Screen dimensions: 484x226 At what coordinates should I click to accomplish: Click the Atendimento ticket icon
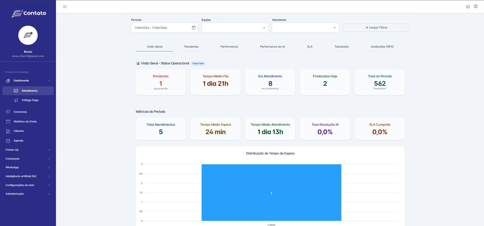pyautogui.click(x=16, y=91)
